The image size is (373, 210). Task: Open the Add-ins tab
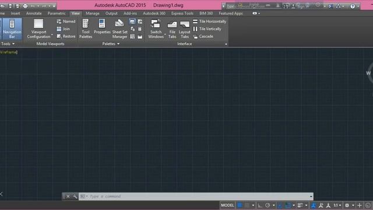click(x=130, y=13)
